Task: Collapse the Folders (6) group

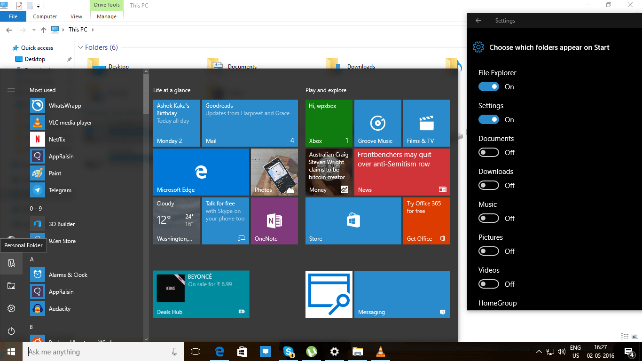Action: 81,47
